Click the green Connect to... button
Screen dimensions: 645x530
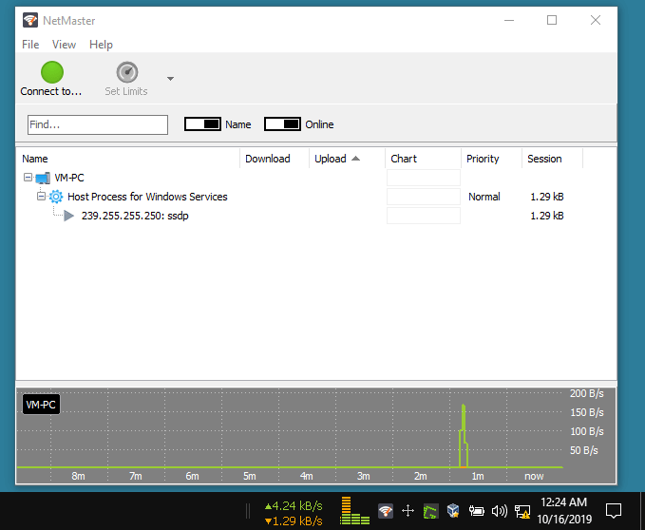coord(51,79)
